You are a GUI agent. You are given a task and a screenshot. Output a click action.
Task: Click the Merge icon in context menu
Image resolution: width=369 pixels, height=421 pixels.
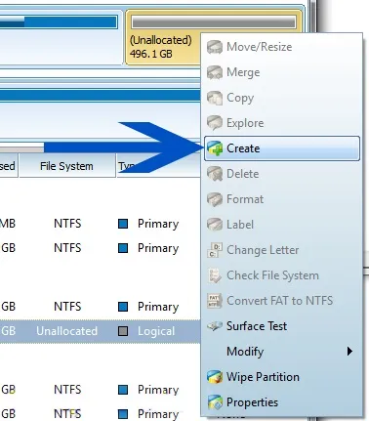coord(215,72)
